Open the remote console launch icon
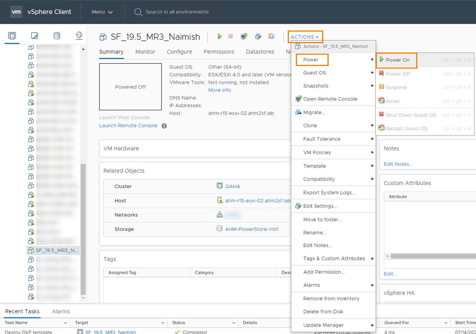The height and width of the screenshot is (334, 476). (244, 36)
